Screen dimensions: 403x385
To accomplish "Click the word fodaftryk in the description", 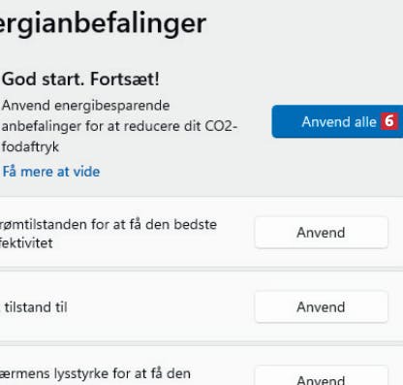I will pyautogui.click(x=30, y=147).
